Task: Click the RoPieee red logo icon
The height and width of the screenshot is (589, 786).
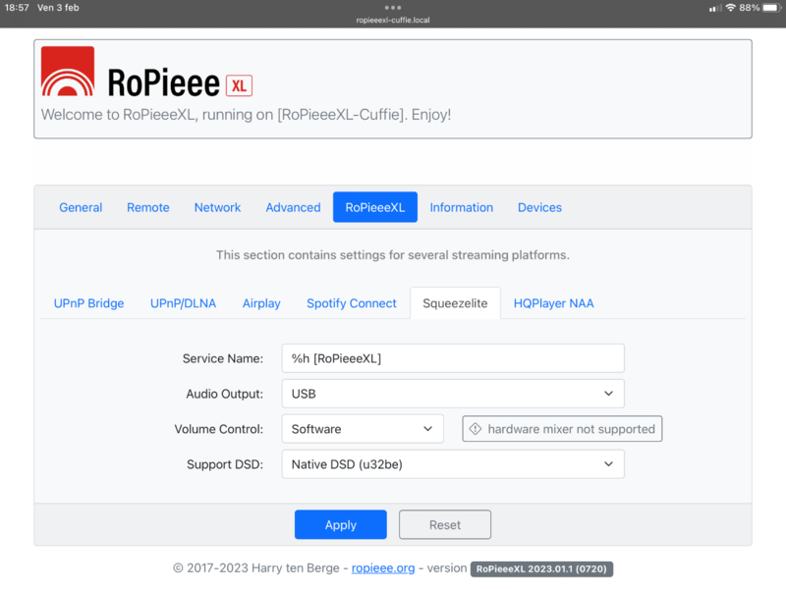Action: [x=68, y=73]
